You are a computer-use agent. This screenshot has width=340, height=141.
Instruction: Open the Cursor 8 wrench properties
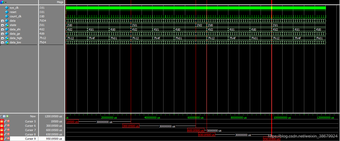tap(5, 134)
